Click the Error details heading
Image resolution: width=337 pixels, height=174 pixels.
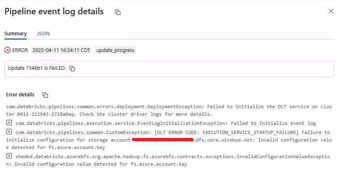tap(20, 95)
